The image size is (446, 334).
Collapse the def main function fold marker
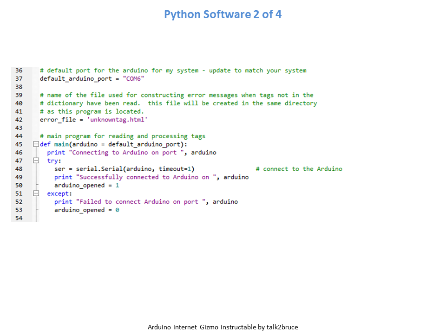tap(36, 144)
